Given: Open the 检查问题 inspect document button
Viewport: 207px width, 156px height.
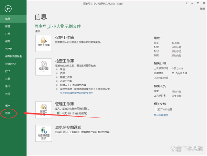Looking at the screenshot, I should [x=44, y=67].
